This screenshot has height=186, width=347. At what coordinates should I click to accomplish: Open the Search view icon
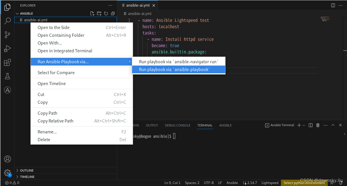coord(7,21)
